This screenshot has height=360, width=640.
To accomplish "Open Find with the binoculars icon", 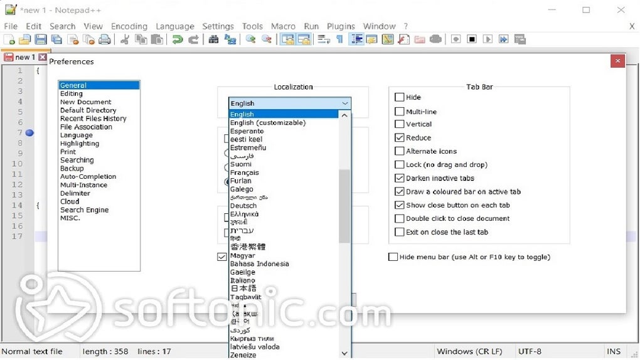I will pyautogui.click(x=213, y=39).
